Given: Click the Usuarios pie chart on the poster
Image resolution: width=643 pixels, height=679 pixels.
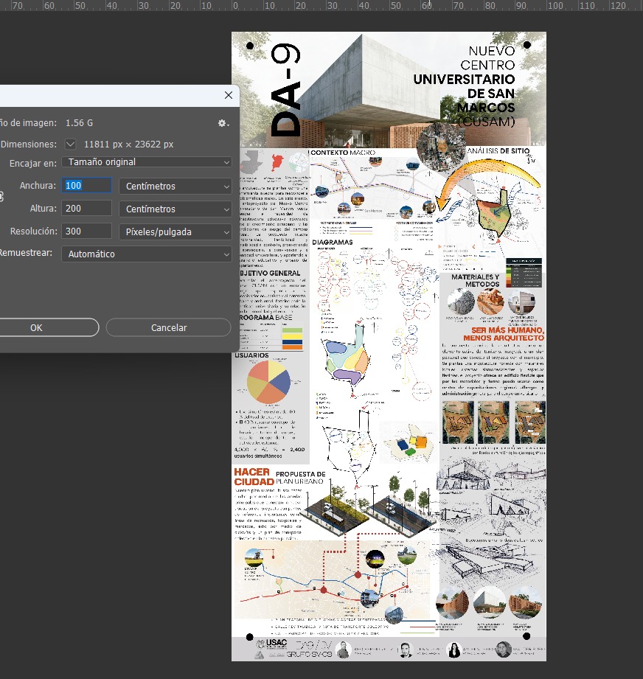Looking at the screenshot, I should pyautogui.click(x=268, y=381).
